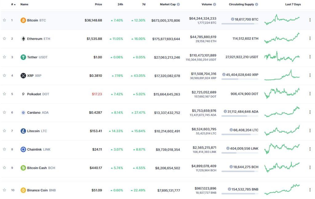Sort by the Market Cap column header

(168, 4)
